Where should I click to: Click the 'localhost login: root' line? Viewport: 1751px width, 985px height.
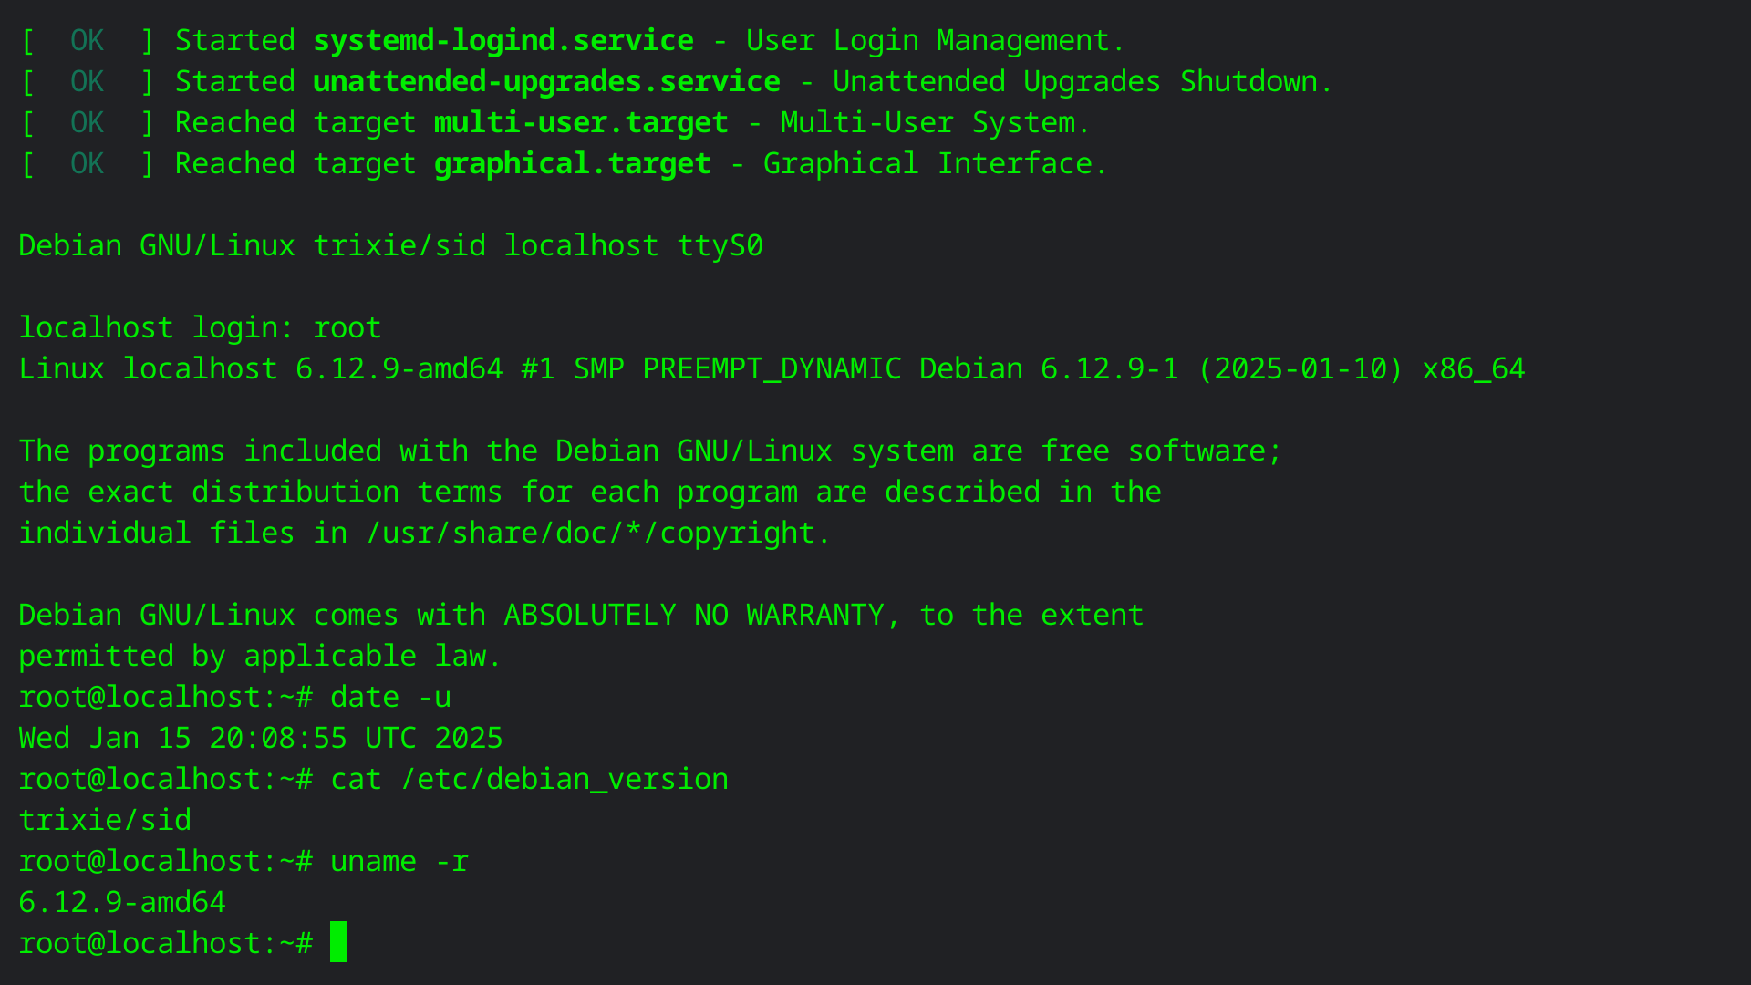pyautogui.click(x=200, y=328)
